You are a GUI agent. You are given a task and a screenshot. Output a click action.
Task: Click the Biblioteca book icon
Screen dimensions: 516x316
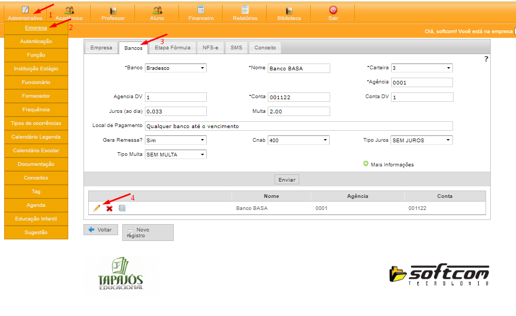(x=289, y=10)
